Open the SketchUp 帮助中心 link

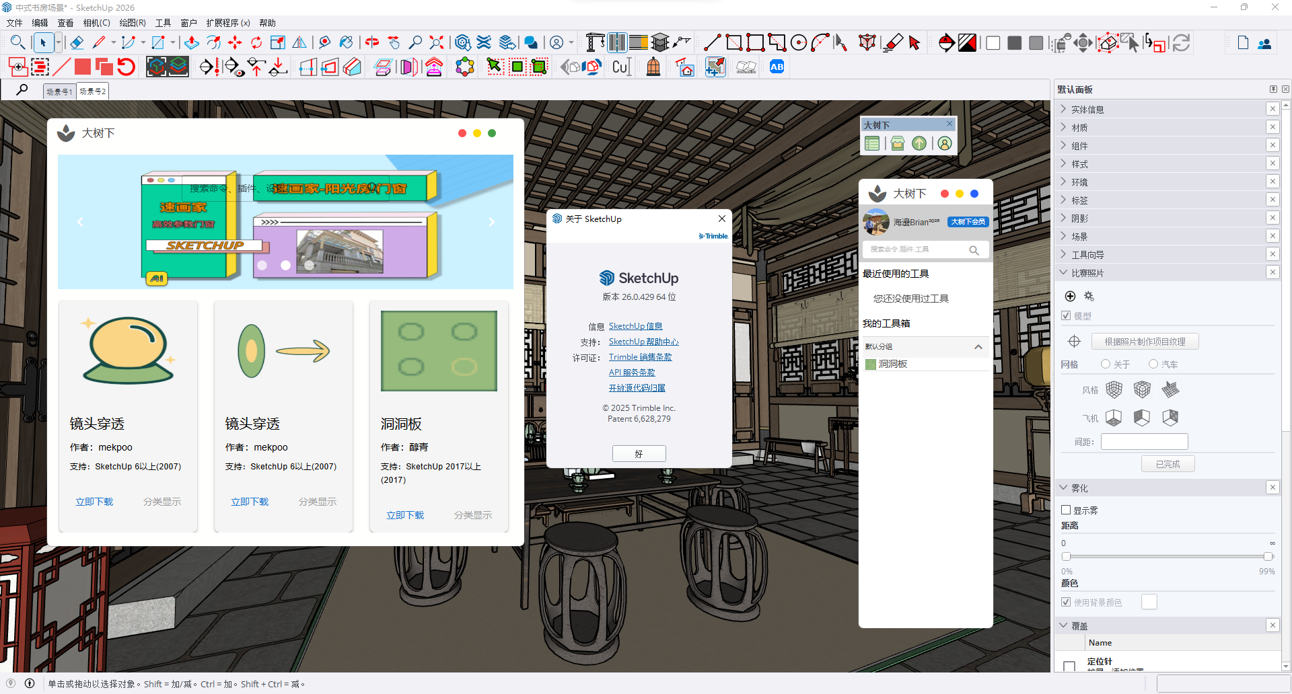coord(643,342)
